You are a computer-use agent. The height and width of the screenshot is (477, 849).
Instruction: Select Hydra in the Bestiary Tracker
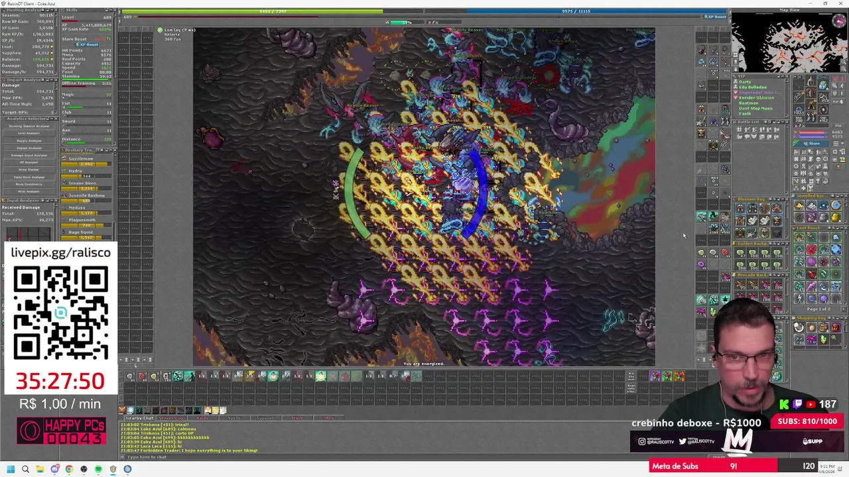coord(88,174)
